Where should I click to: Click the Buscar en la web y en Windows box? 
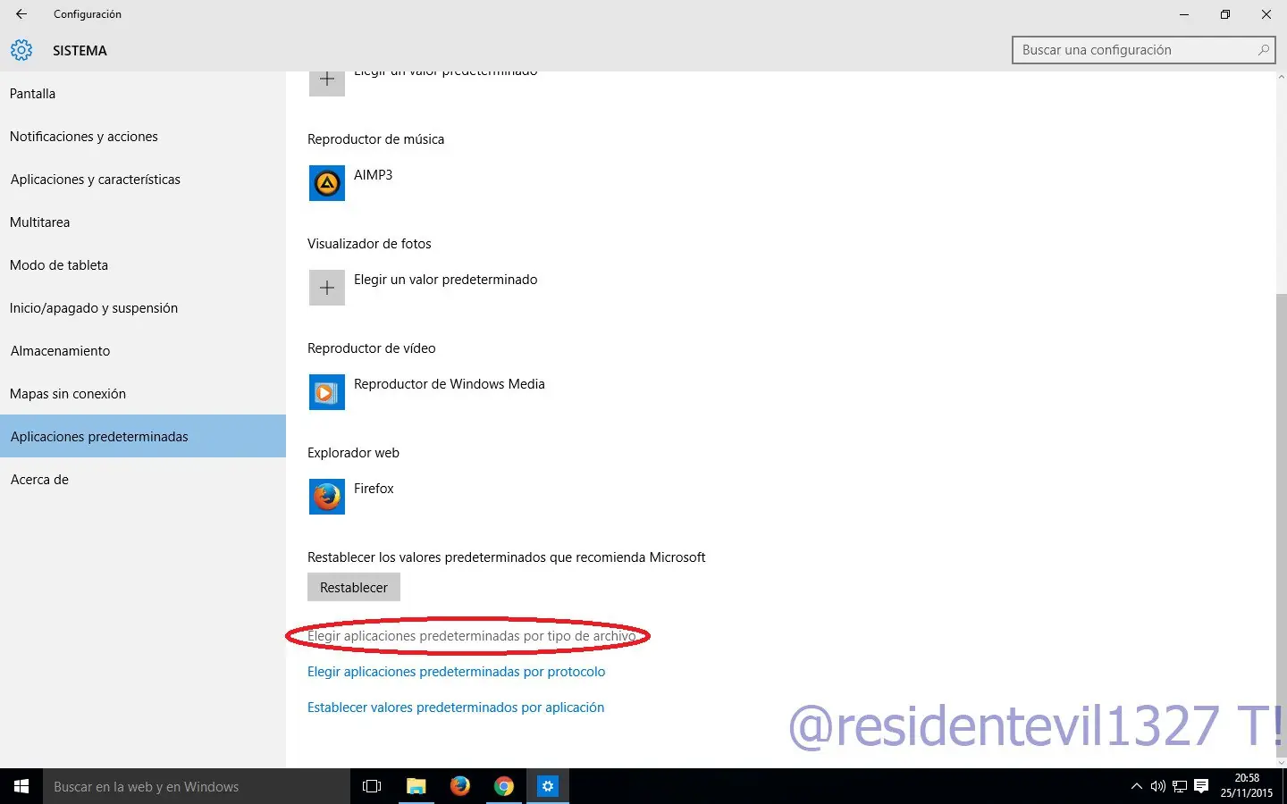point(197,786)
